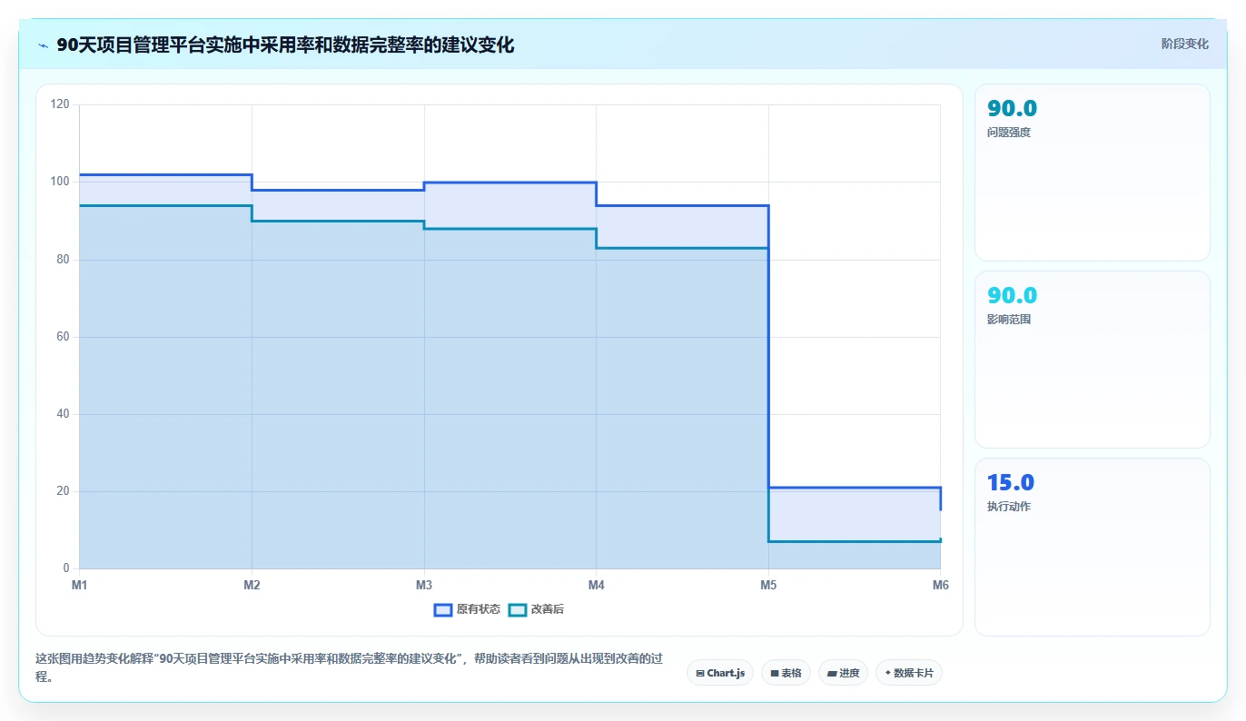1246x721 pixels.
Task: Click the M5 axis label
Action: pos(768,585)
